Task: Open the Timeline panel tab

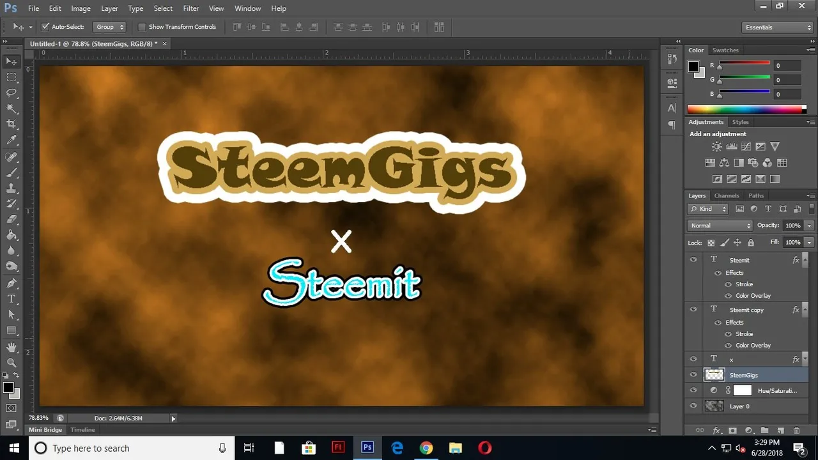Action: (x=82, y=430)
